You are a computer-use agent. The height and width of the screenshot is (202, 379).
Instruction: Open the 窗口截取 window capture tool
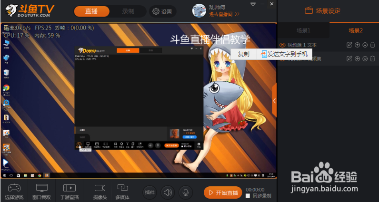click(41, 192)
